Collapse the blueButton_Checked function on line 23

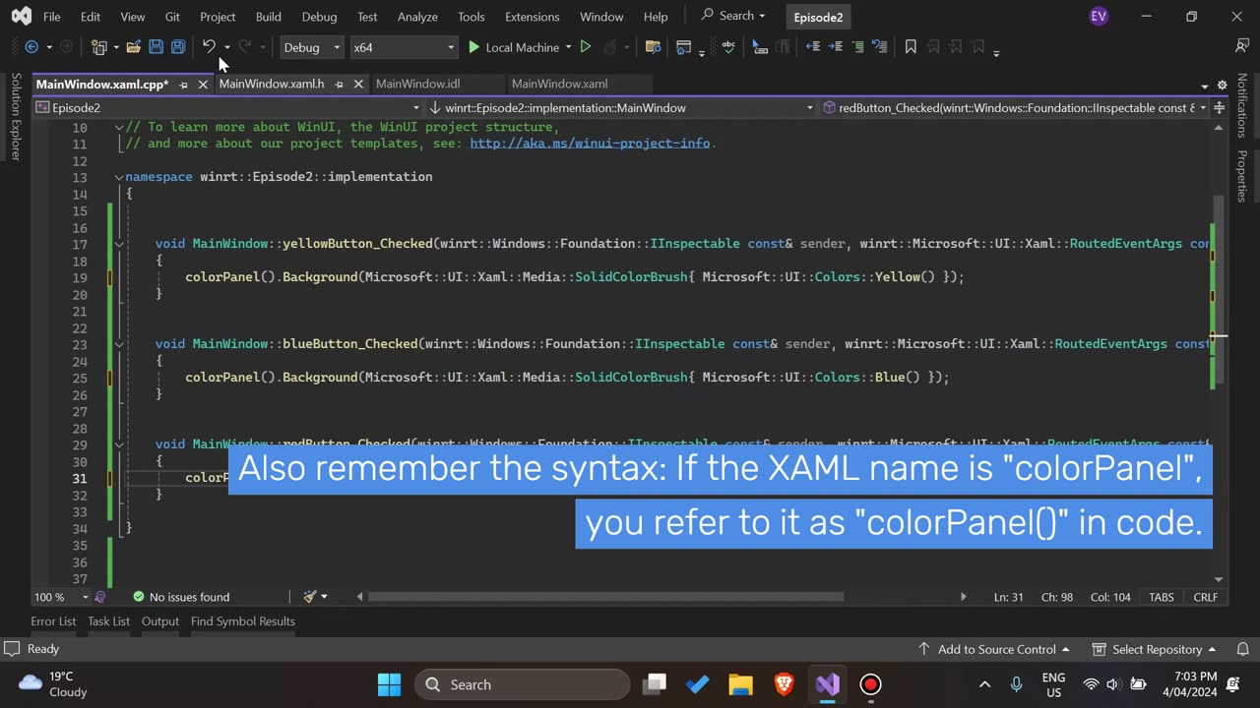pos(118,344)
